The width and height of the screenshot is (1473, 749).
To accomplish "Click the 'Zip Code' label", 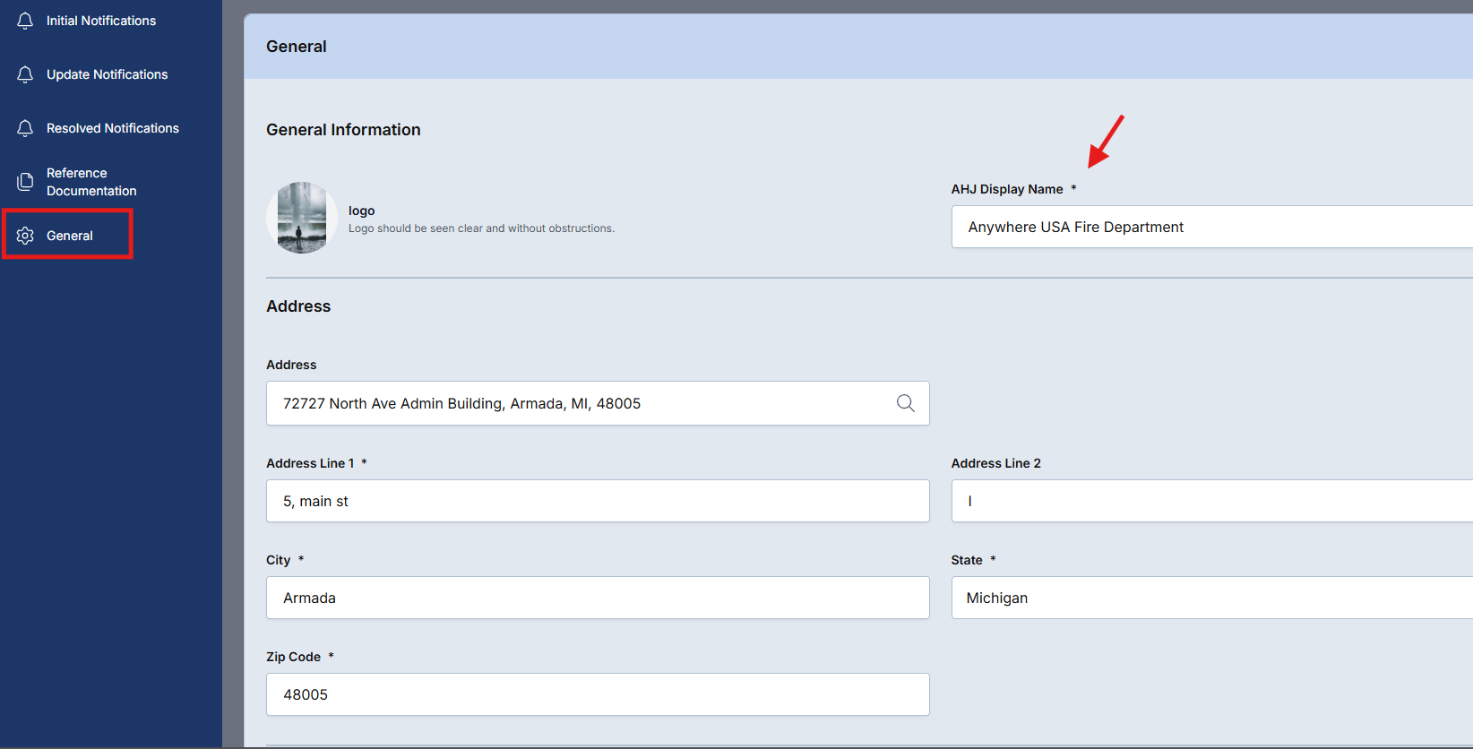I will [x=293, y=657].
